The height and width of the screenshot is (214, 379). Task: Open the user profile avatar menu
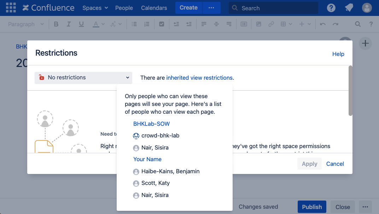pyautogui.click(x=367, y=8)
